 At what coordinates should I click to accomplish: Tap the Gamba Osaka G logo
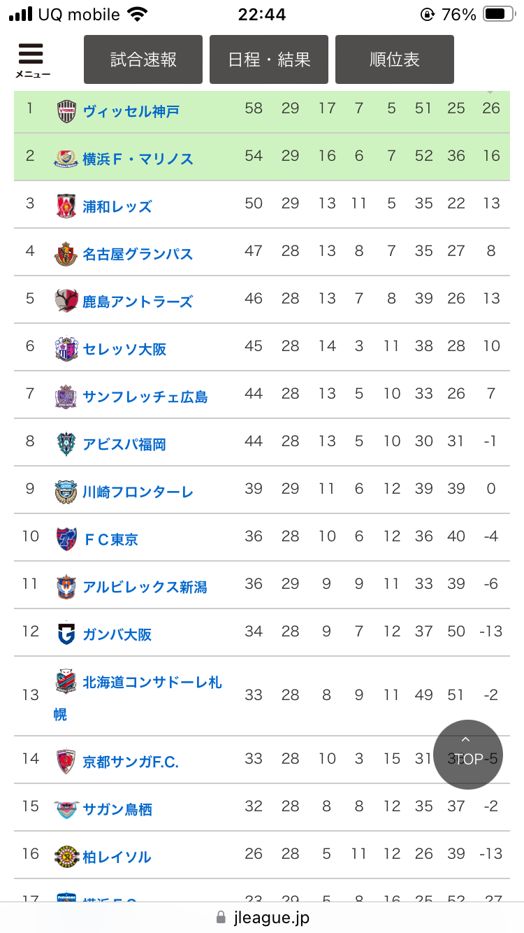pos(66,634)
